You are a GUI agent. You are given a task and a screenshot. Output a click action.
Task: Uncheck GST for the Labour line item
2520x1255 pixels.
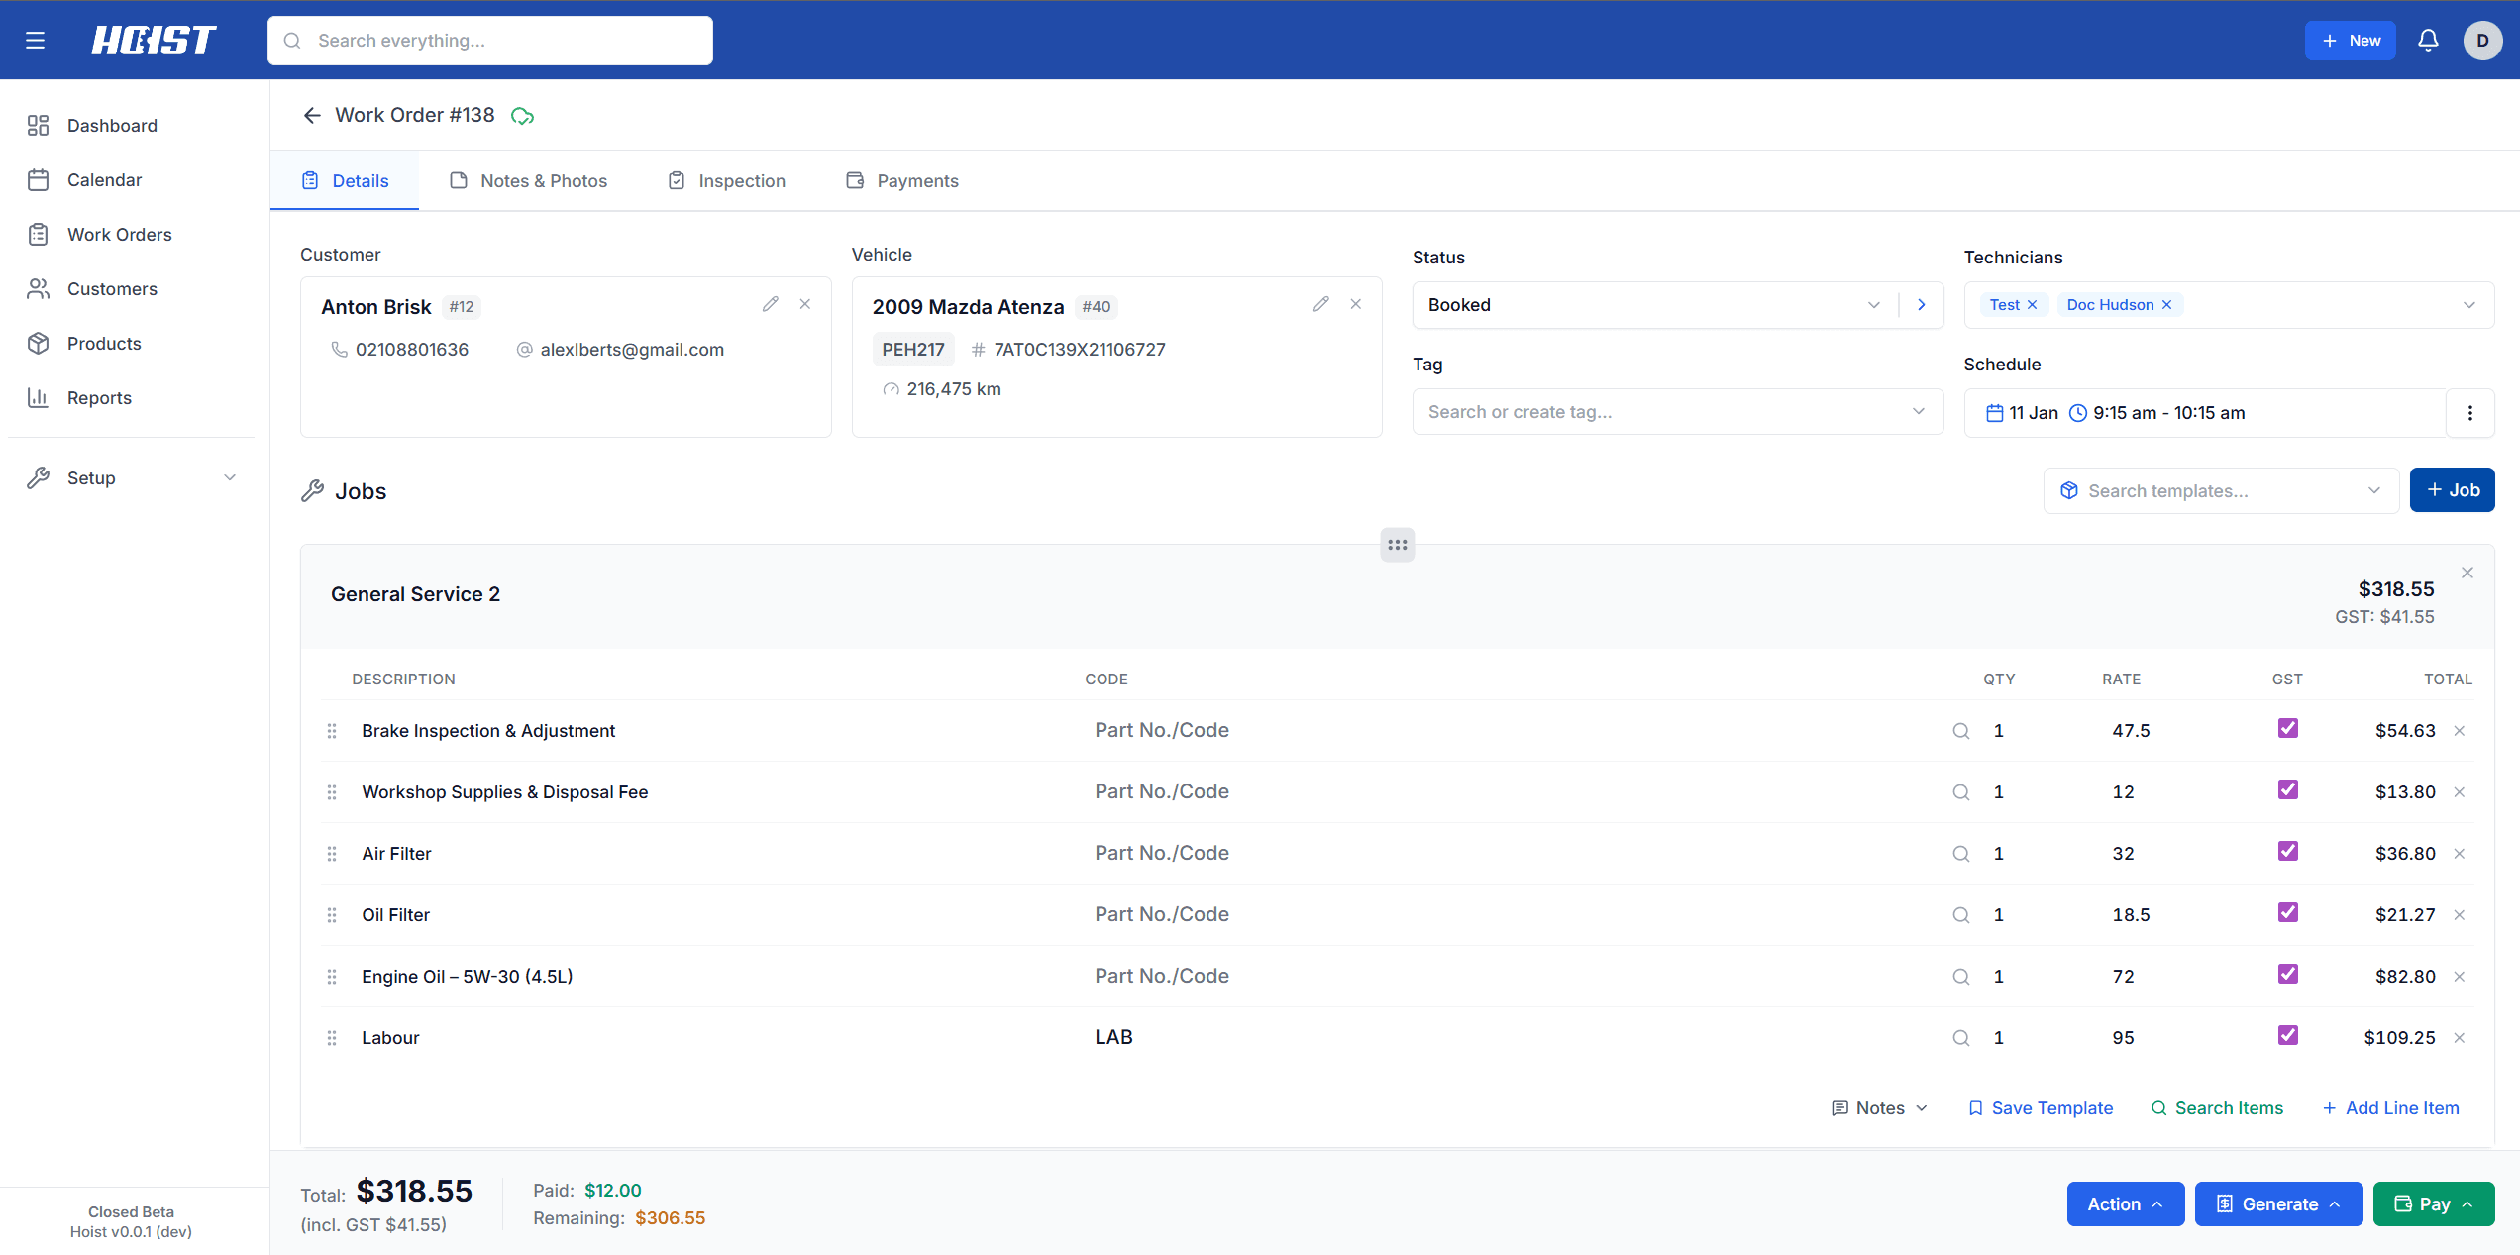[2287, 1035]
